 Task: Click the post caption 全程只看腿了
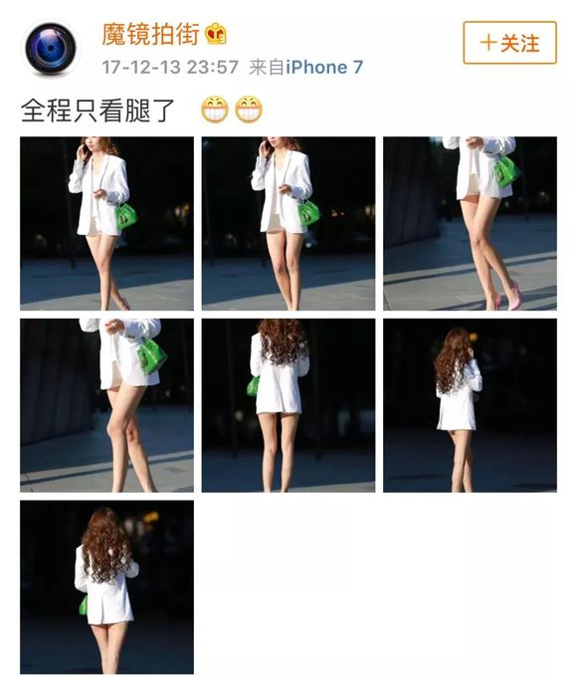(x=97, y=111)
